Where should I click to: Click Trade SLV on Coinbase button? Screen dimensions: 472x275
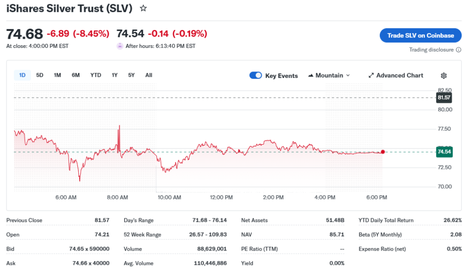420,35
